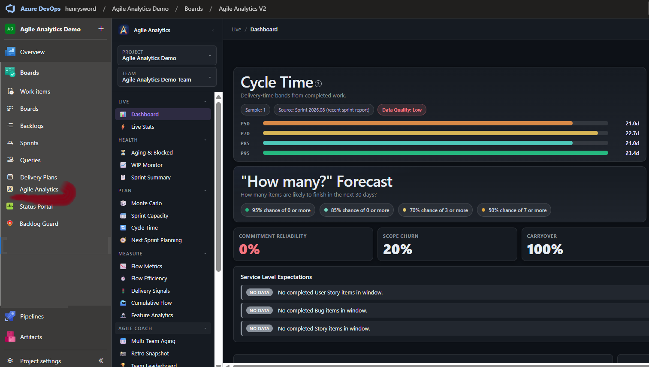Image resolution: width=649 pixels, height=367 pixels.
Task: Click the Live breadcrumb link
Action: pos(236,29)
